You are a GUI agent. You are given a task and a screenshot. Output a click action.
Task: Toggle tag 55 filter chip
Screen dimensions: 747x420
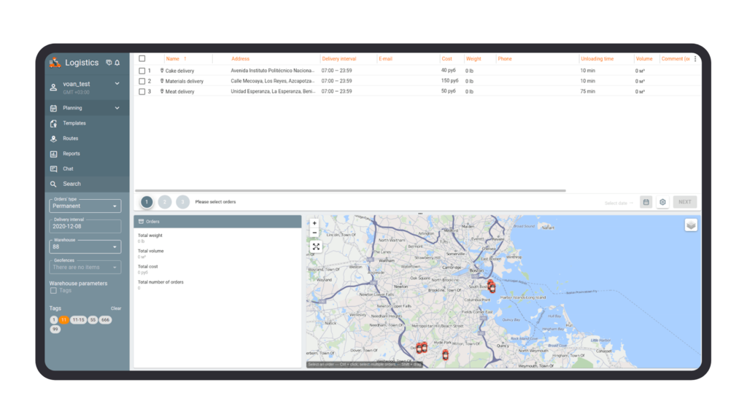coord(93,320)
